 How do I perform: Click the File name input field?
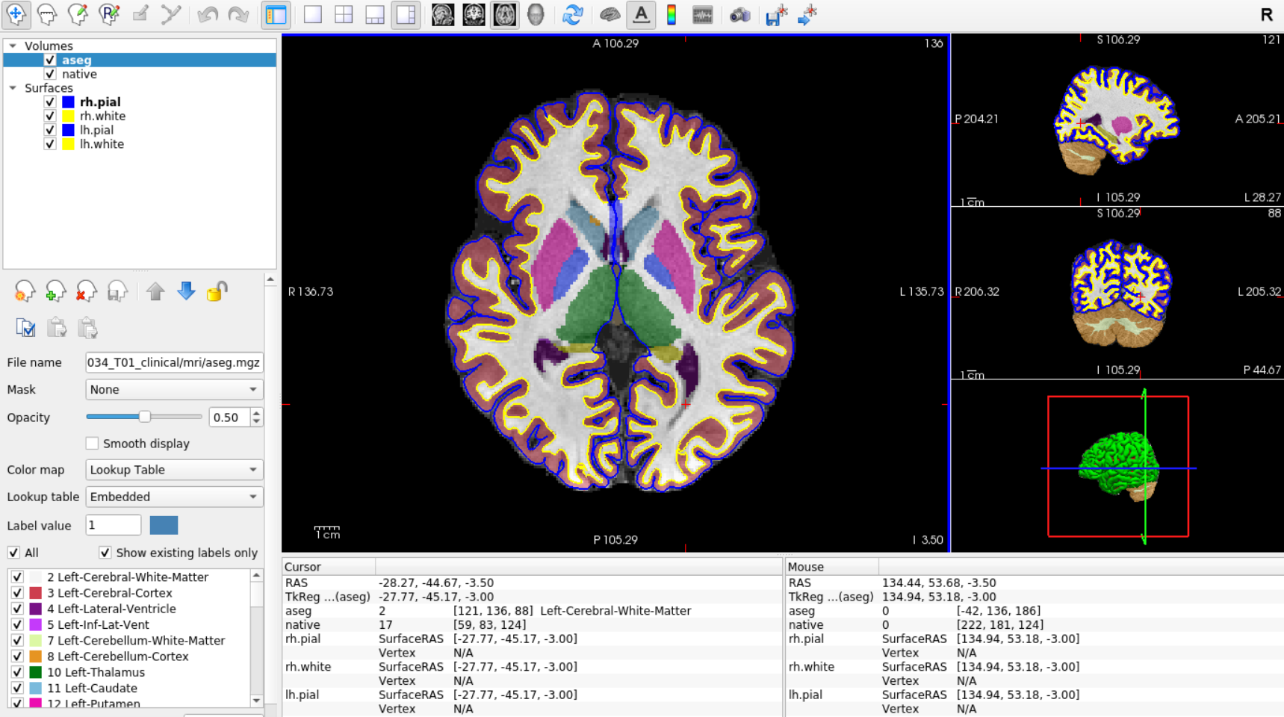tap(174, 362)
